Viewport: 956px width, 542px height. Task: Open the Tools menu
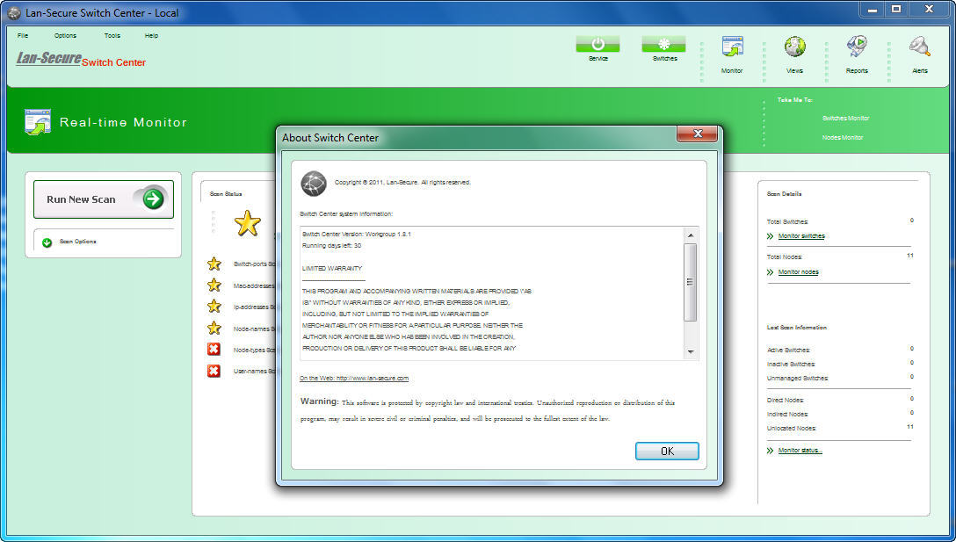click(x=112, y=35)
